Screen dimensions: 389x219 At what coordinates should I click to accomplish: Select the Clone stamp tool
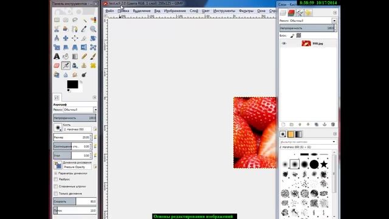pos(84,66)
